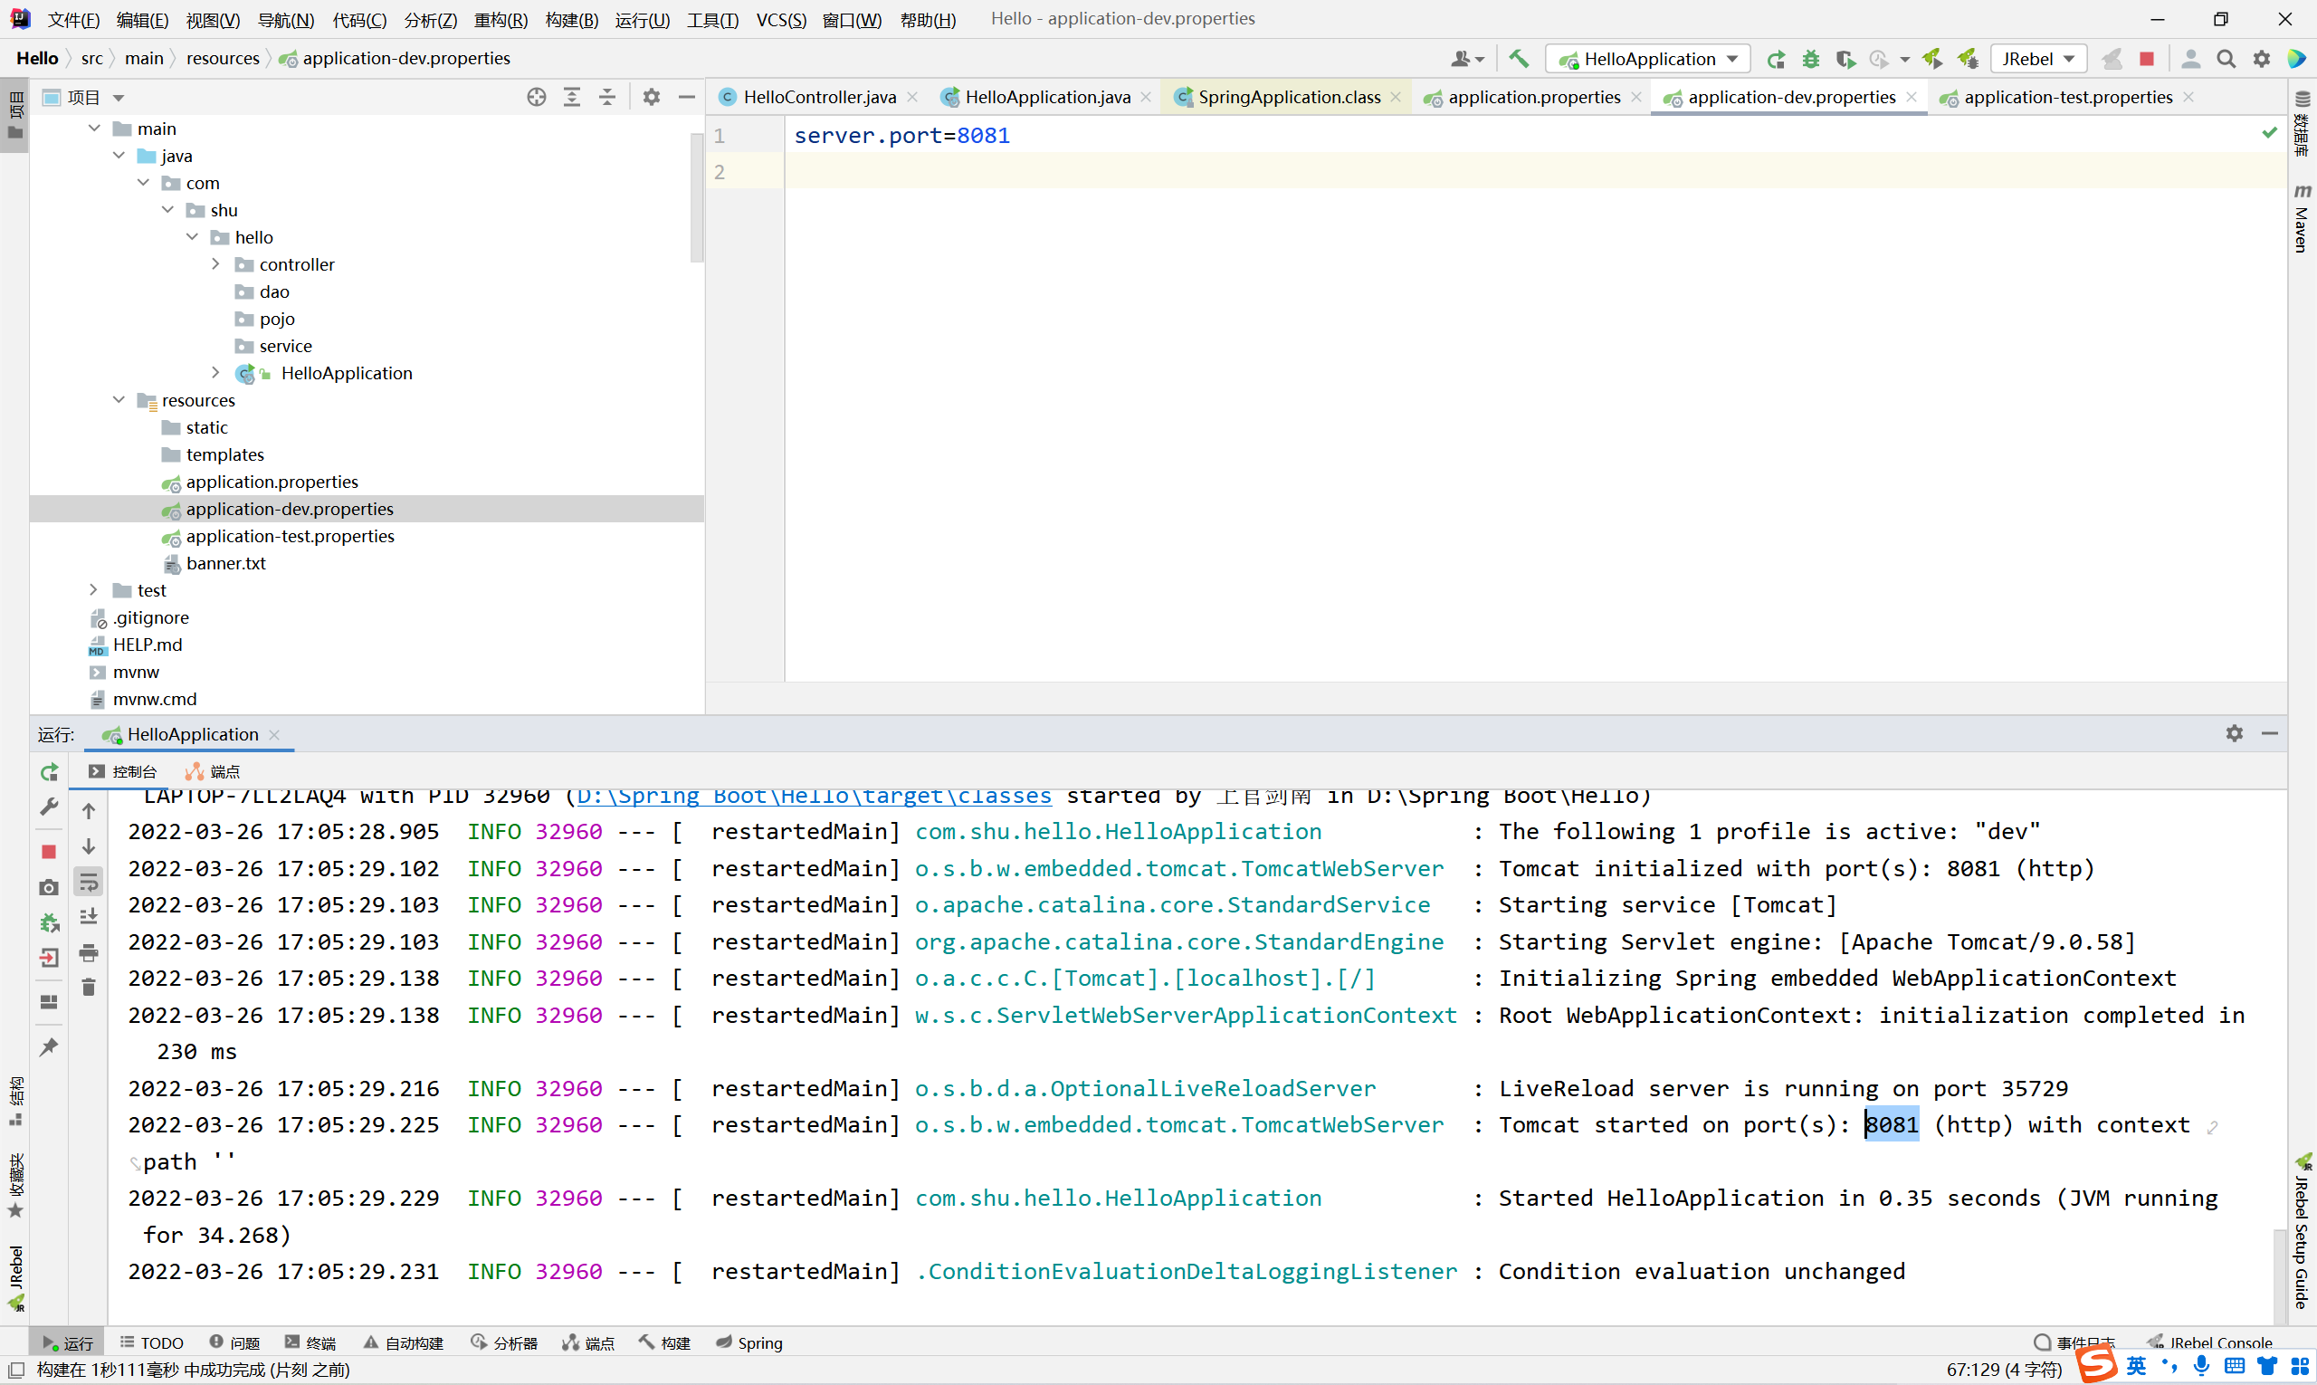Collapse all in project tree
The height and width of the screenshot is (1385, 2317).
tap(607, 97)
